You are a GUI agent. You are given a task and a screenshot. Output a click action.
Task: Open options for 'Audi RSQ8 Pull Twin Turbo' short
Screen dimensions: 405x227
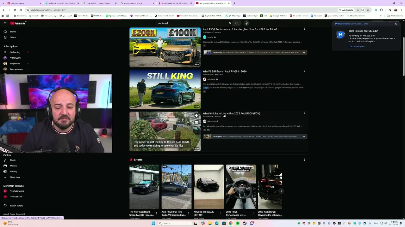[189, 213]
